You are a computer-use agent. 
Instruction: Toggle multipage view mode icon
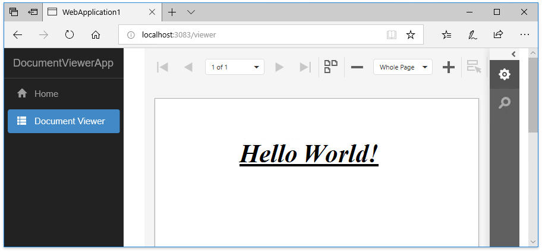[x=331, y=67]
